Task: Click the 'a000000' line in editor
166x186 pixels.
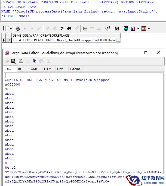Action: [x=13, y=84]
